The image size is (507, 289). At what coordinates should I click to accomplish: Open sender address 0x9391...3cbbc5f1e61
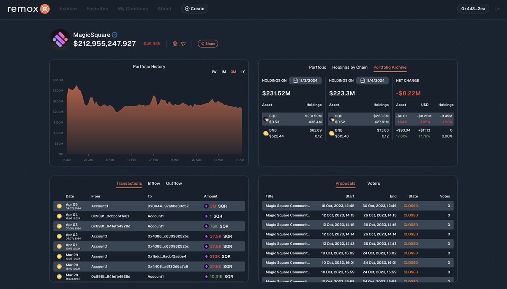pos(110,216)
